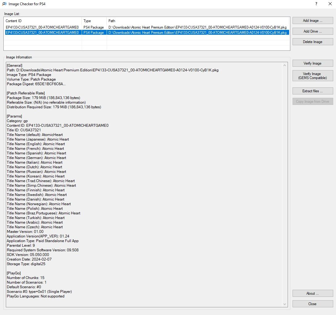The height and width of the screenshot is (315, 336).
Task: Click the scroll down arrow in Image Information
Action: tap(285, 304)
